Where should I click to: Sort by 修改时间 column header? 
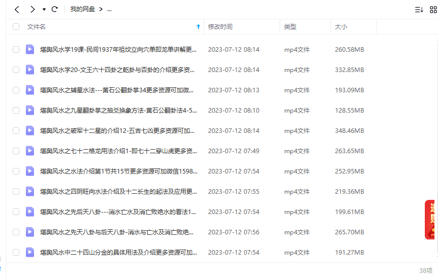point(220,27)
